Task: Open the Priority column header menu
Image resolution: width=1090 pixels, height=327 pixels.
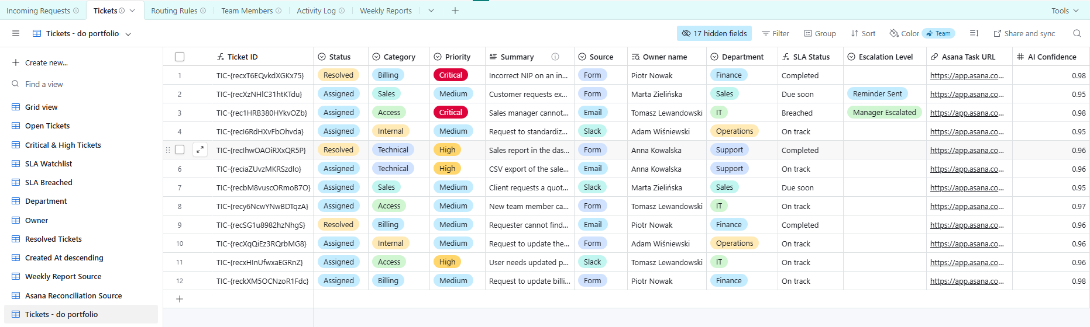Action: pos(458,57)
